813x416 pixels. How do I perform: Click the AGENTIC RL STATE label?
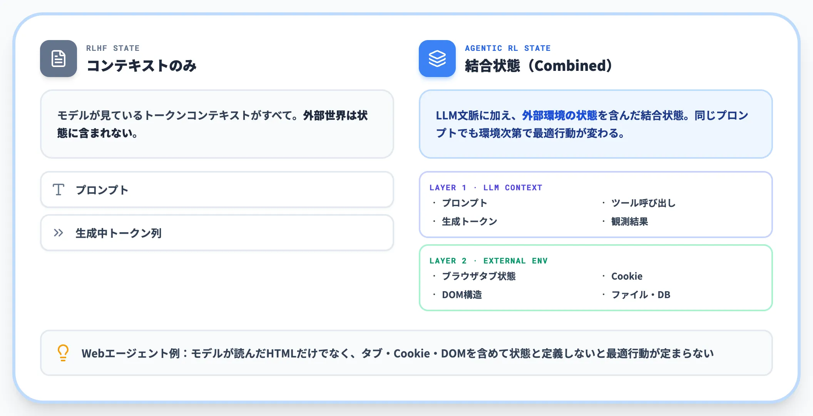(508, 48)
